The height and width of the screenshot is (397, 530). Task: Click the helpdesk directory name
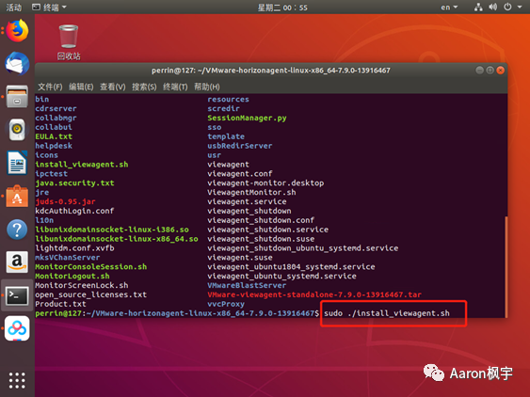pos(54,146)
